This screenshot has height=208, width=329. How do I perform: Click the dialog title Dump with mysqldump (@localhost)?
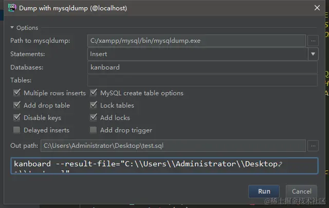point(73,8)
